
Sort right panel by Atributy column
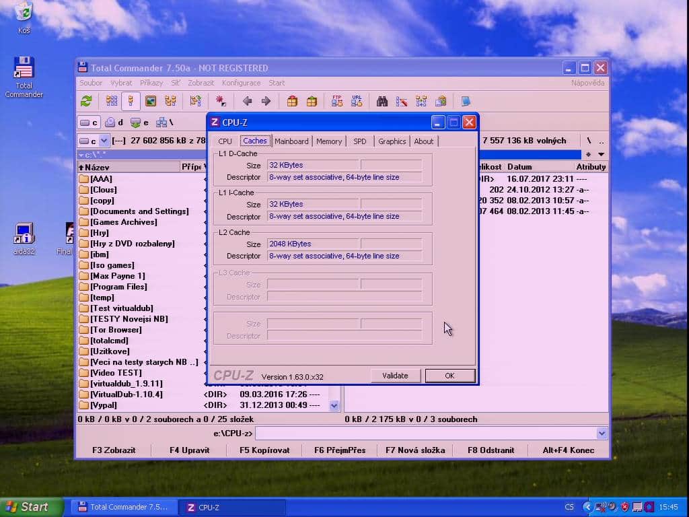591,167
